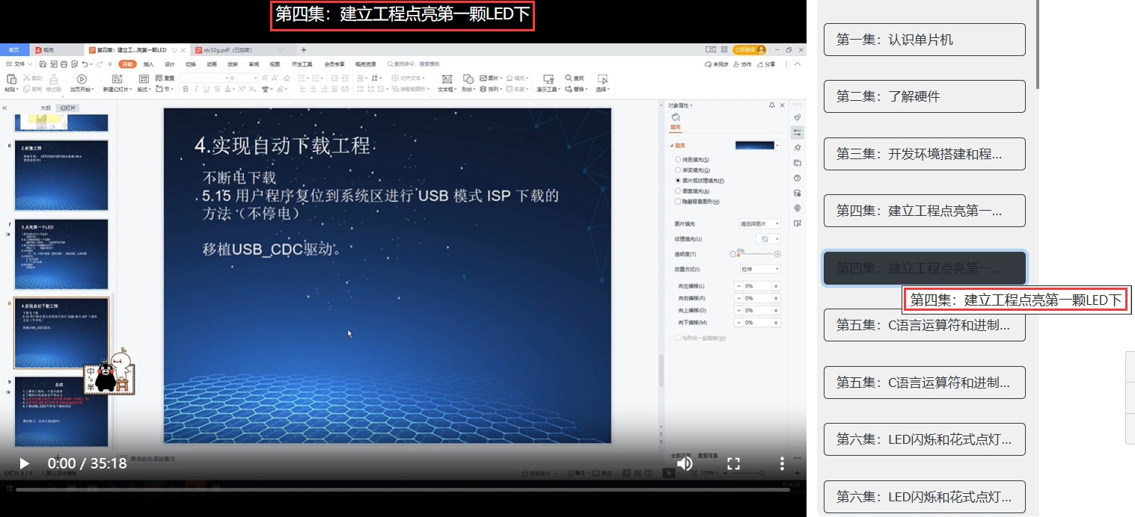Viewport: 1135px width, 517px height.
Task: Play the video
Action: [24, 464]
